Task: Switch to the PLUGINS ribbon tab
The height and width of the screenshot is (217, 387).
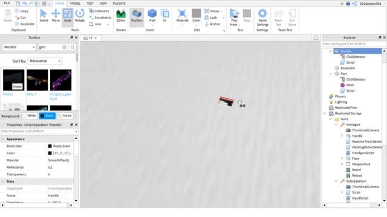Action: tap(119, 4)
